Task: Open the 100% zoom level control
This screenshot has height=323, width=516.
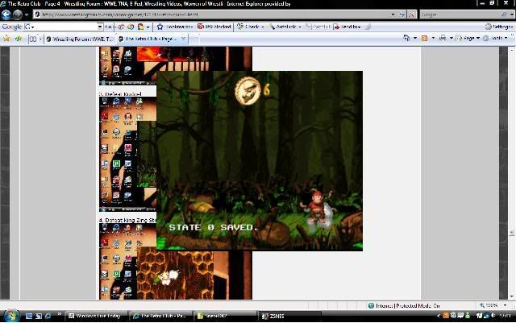Action: 493,305
